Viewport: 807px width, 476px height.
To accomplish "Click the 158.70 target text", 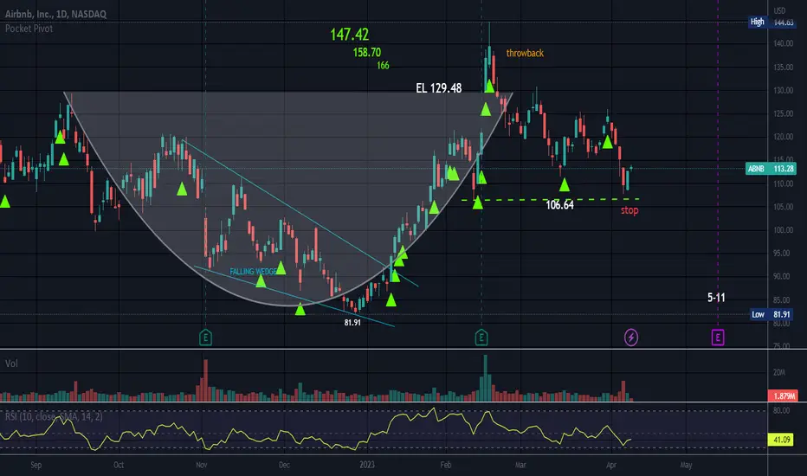I will (367, 53).
